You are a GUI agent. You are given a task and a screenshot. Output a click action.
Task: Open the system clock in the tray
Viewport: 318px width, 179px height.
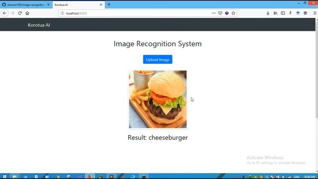[x=309, y=177]
